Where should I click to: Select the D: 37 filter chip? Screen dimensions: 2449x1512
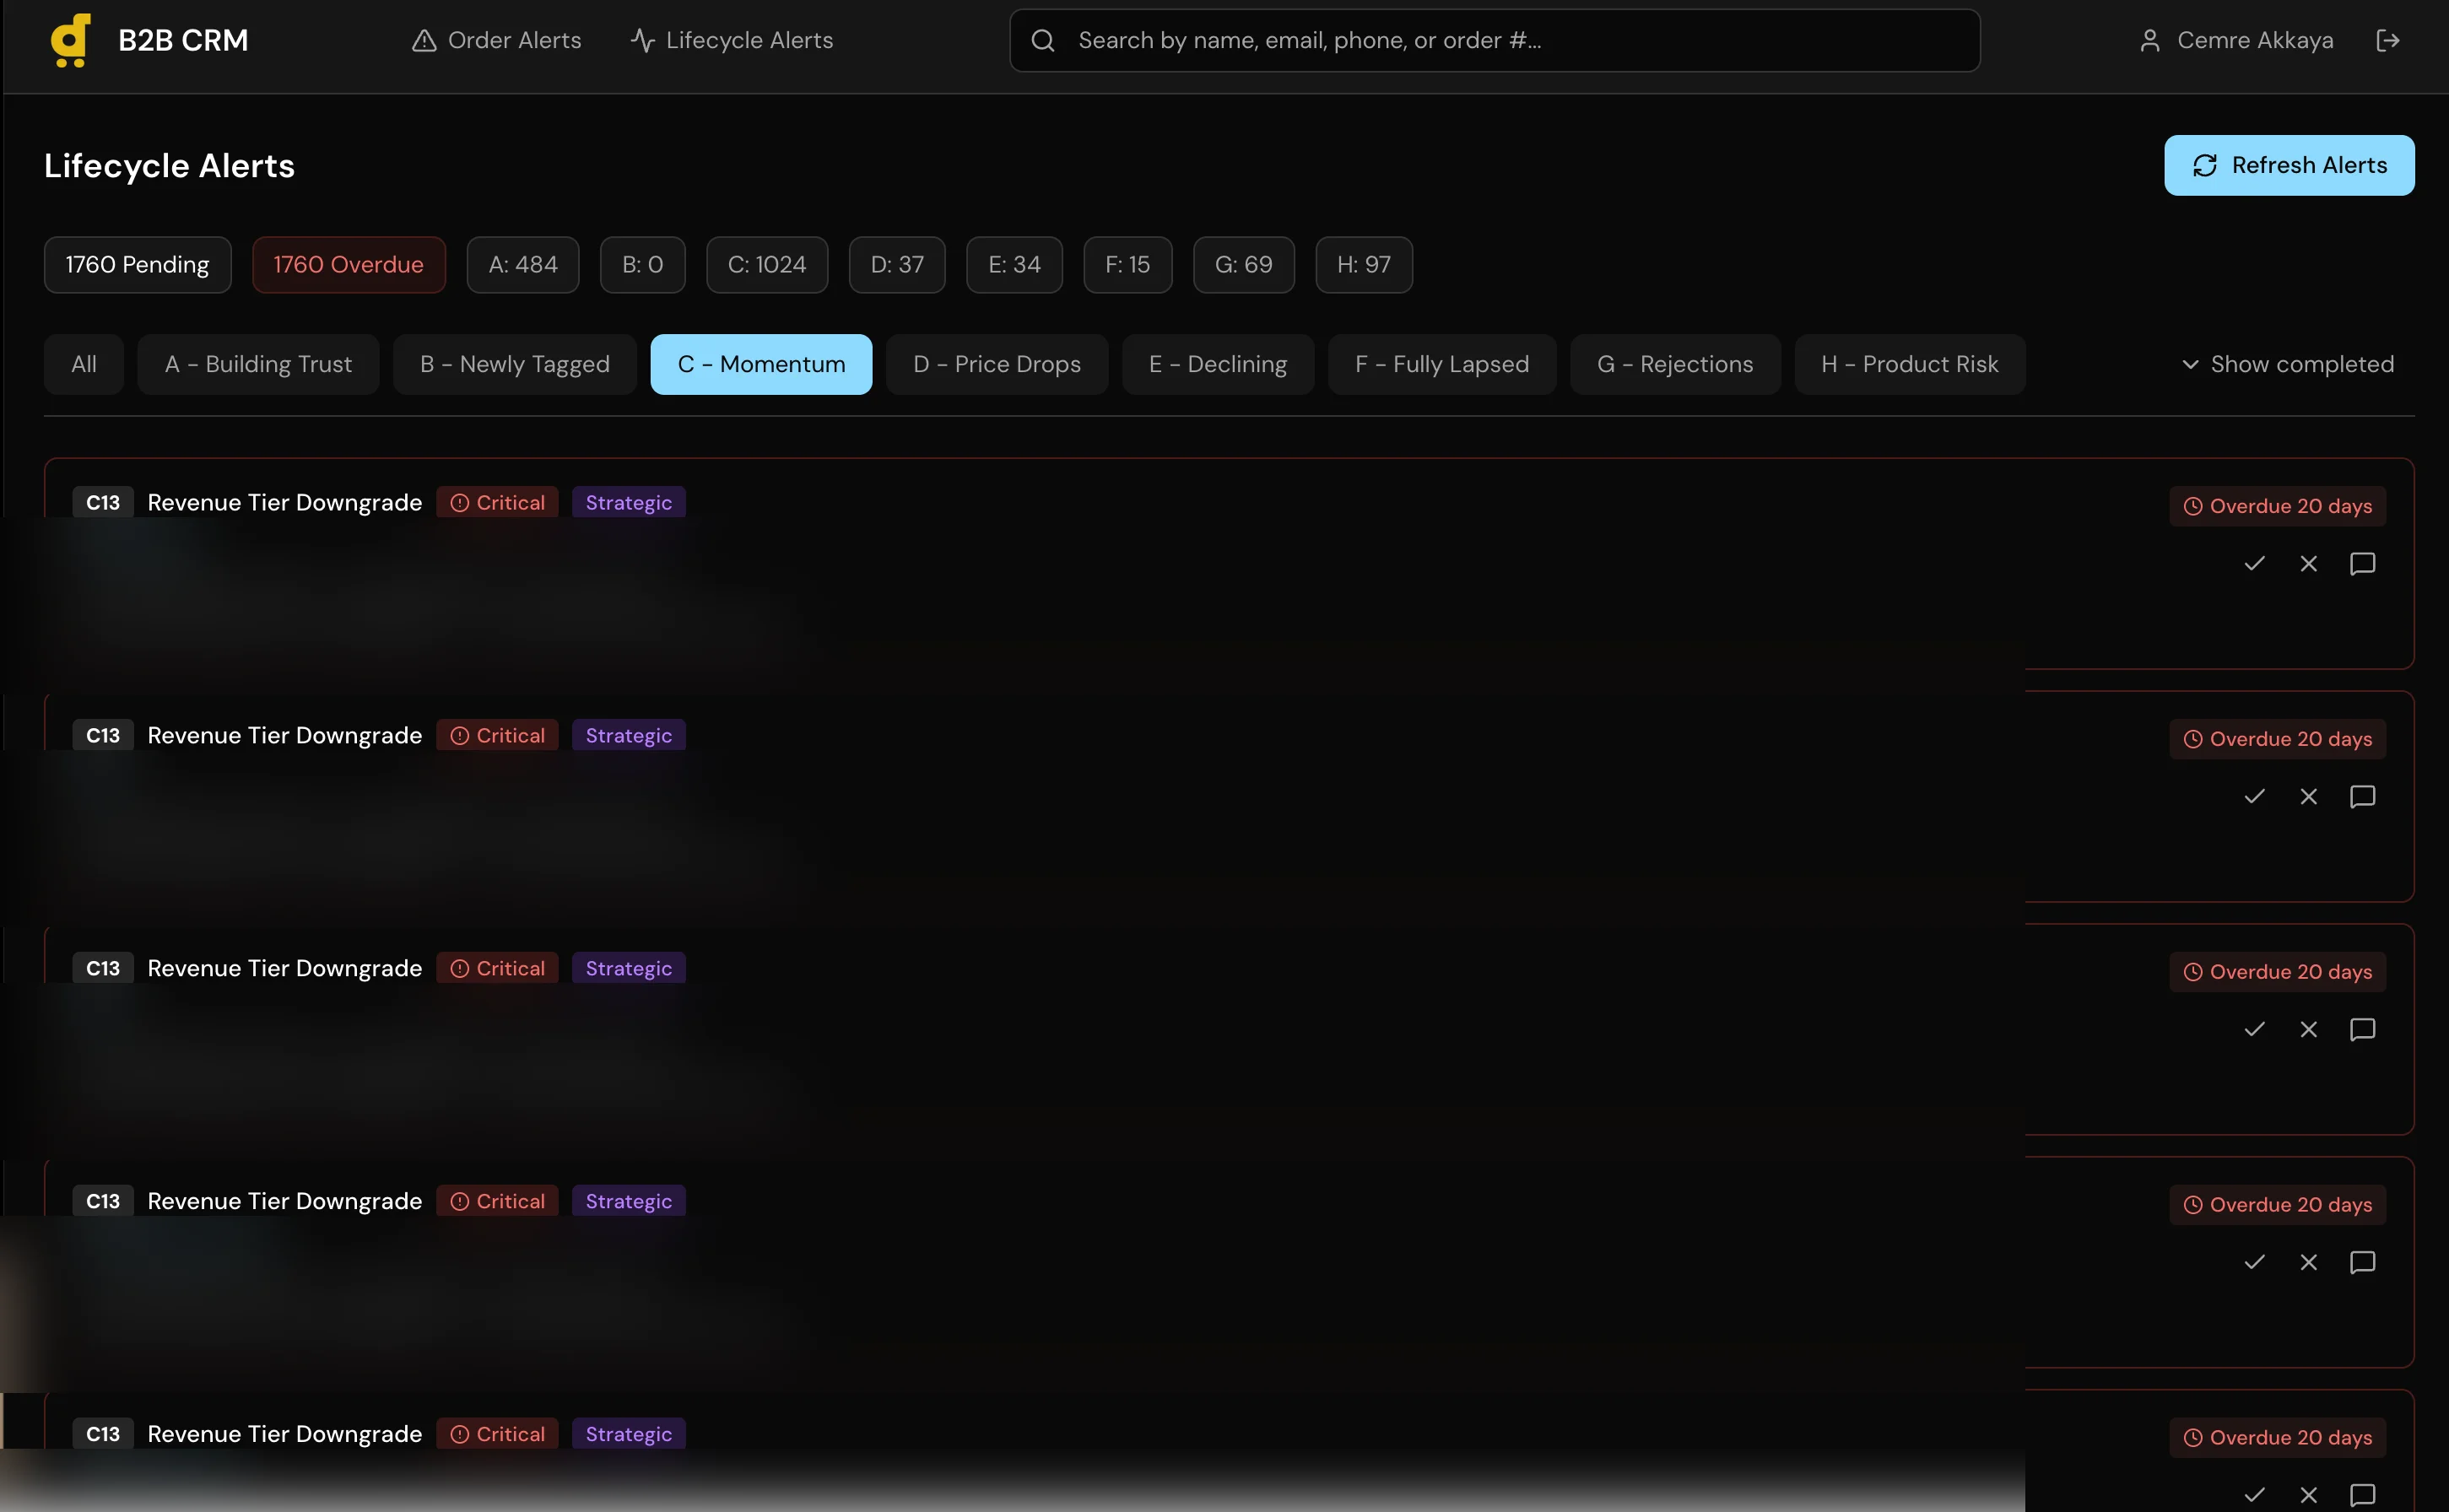point(896,264)
